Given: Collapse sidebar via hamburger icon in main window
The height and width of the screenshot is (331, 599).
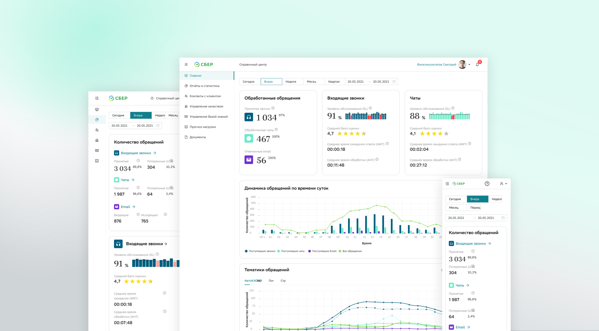Looking at the screenshot, I should pyautogui.click(x=186, y=64).
